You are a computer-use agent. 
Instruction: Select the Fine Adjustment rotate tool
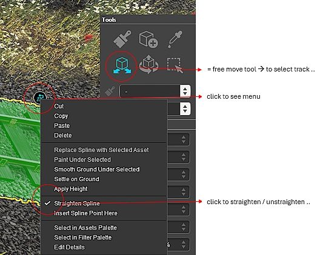click(148, 65)
